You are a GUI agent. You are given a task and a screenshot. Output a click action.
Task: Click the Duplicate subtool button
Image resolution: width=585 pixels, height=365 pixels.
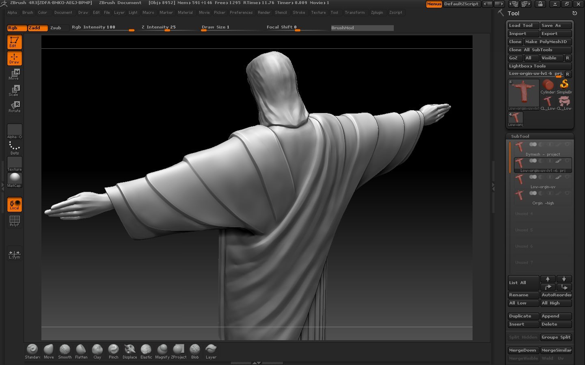(x=524, y=316)
